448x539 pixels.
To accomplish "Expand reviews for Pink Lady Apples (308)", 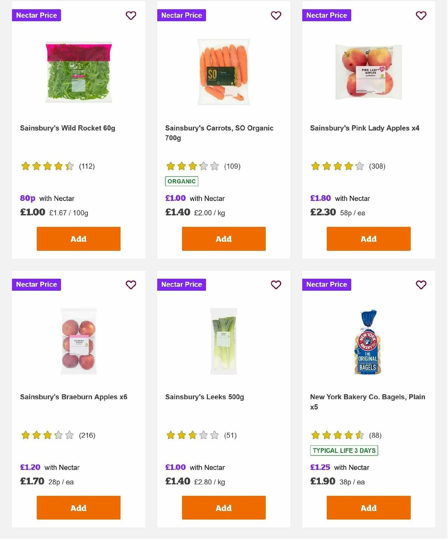I will click(x=377, y=166).
